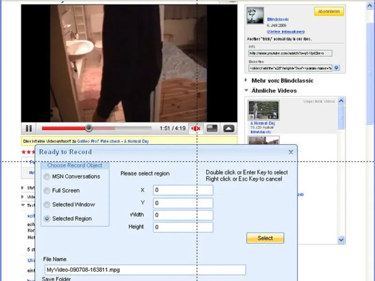375x281 pixels.
Task: Select the embed code text field
Action: [x=290, y=68]
